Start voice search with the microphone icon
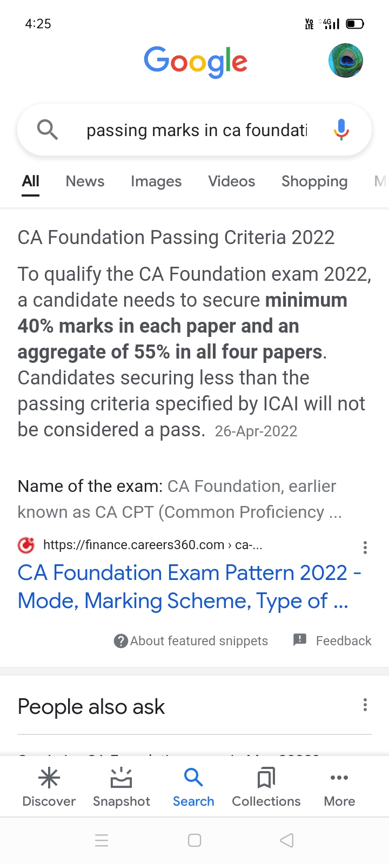389x864 pixels. coord(341,130)
